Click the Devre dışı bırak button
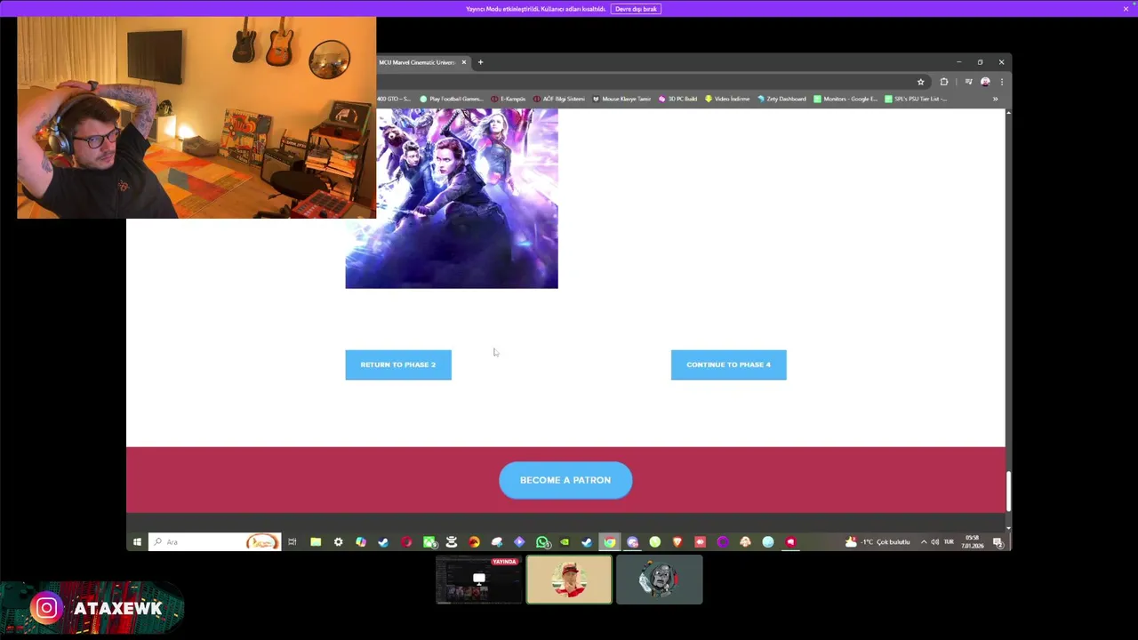Screen dimensions: 1138x640 pyautogui.click(x=636, y=9)
